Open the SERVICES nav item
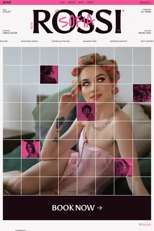Image resolution: width=154 pixels, height=231 pixels. pos(71,3)
